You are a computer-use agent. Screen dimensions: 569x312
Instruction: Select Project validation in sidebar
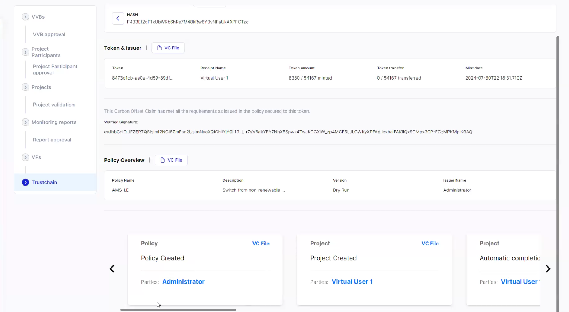pos(54,105)
